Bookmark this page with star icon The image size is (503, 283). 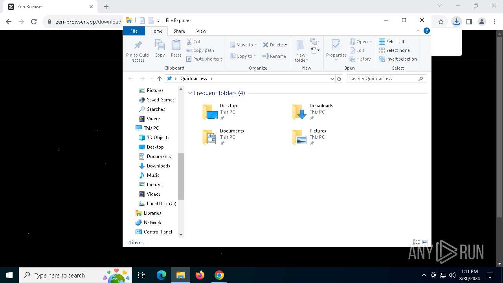(441, 22)
